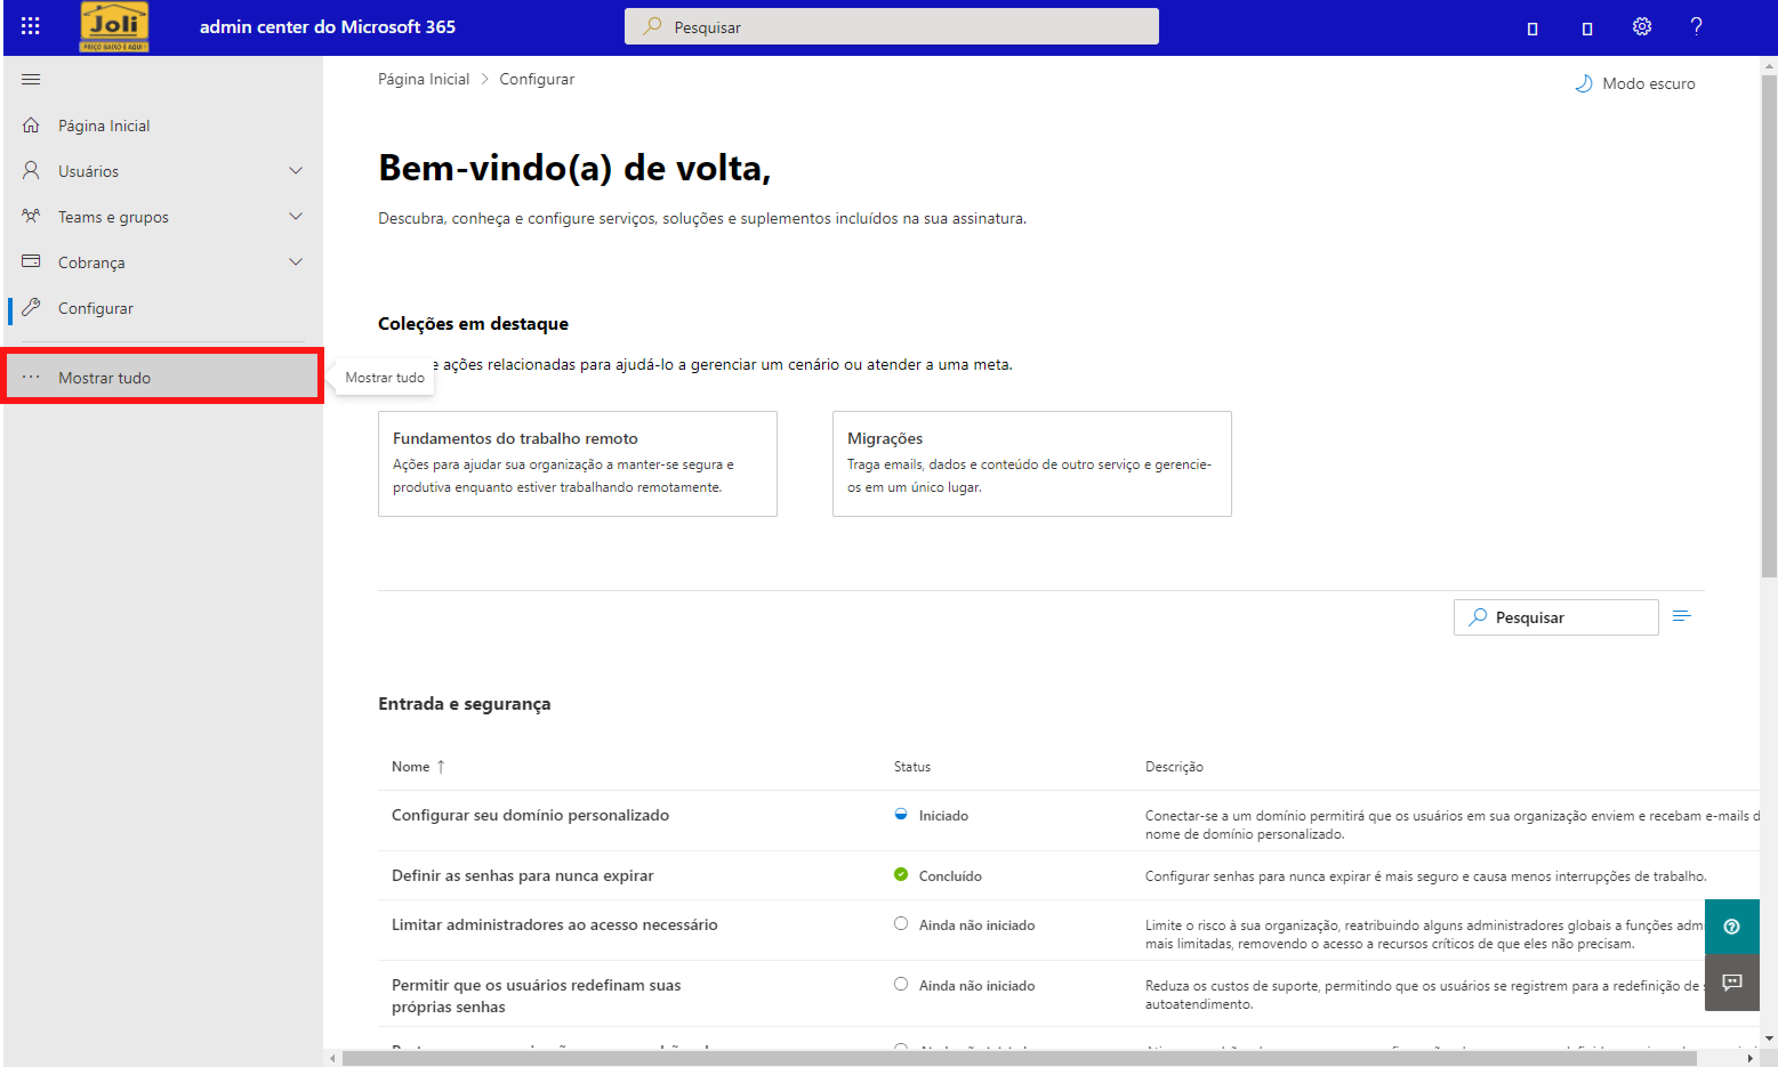Select Configurar in the sidebar
The height and width of the screenshot is (1067, 1778).
tap(96, 308)
